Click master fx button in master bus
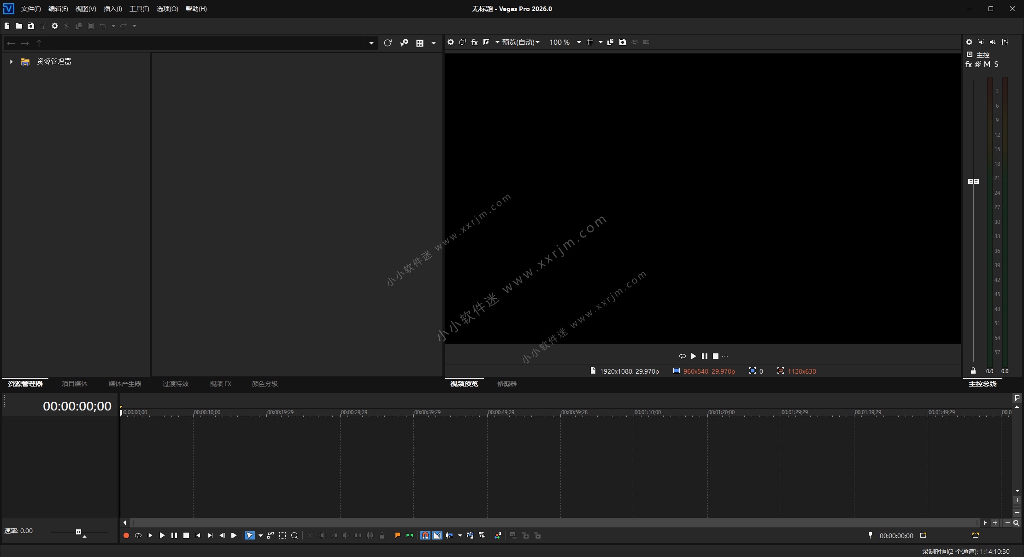1024x557 pixels. tap(969, 64)
